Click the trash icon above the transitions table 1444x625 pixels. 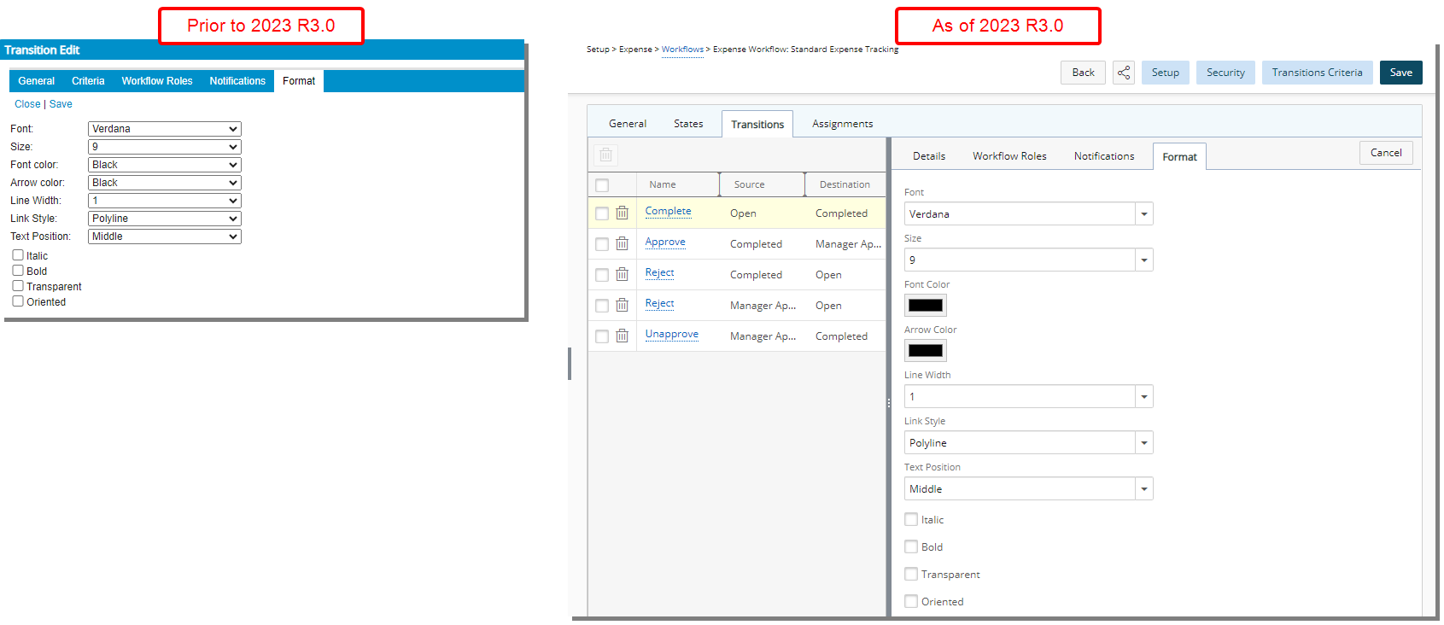[605, 155]
